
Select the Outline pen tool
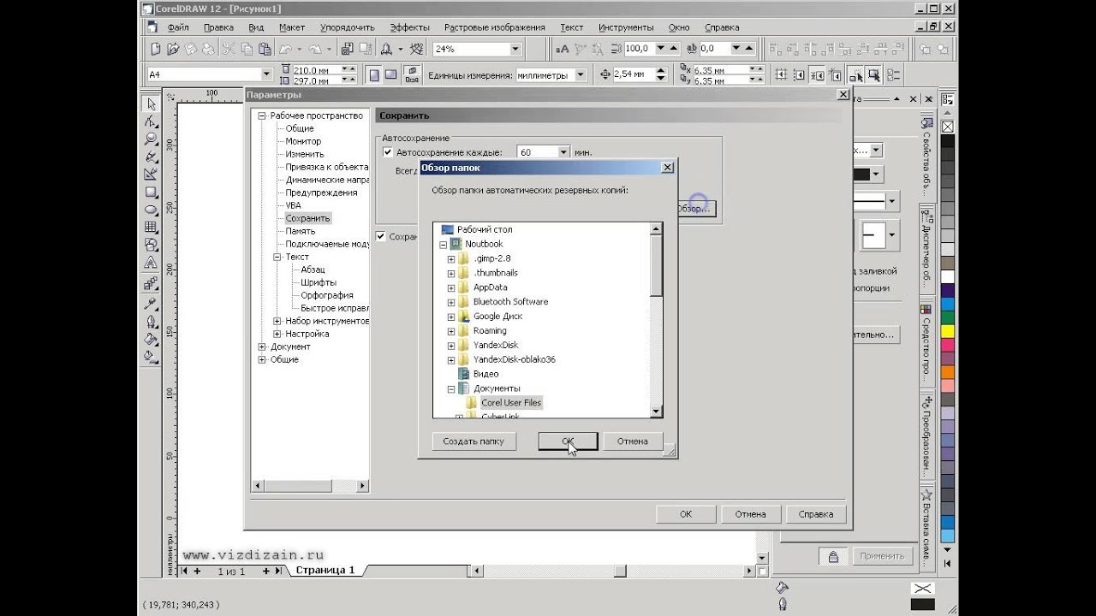tap(151, 322)
